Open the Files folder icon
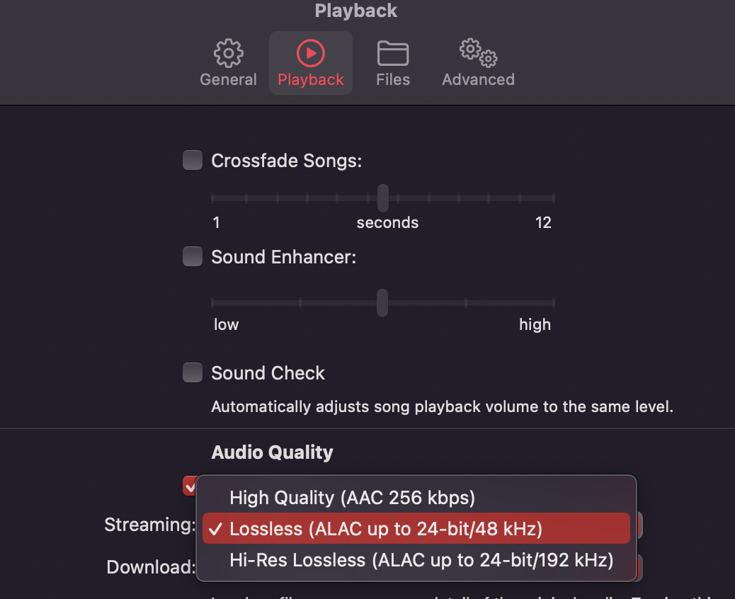Viewport: 735px width, 599px height. tap(393, 54)
